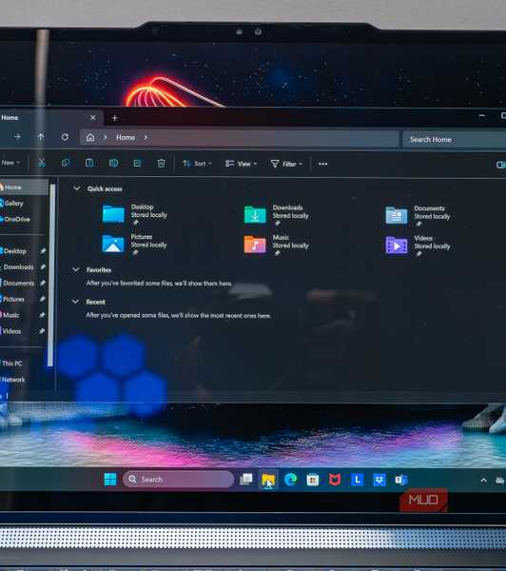
Task: Select Home in the navigation pane
Action: click(x=24, y=187)
